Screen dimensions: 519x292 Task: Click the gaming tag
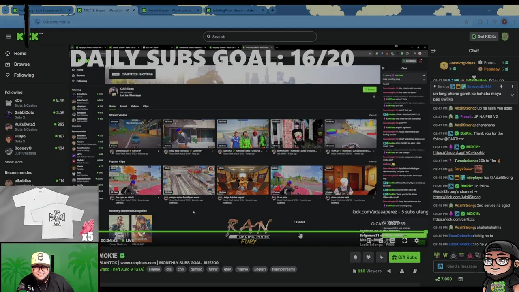196,269
